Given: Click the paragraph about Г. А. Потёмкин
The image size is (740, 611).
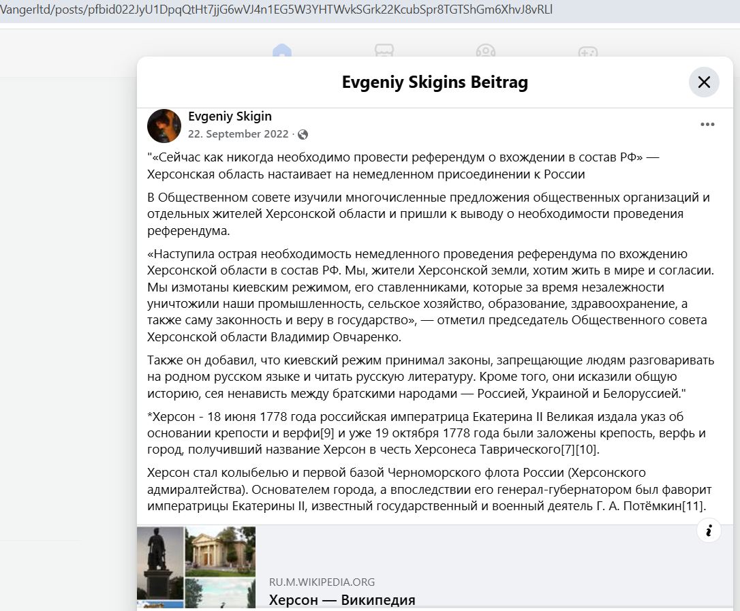Looking at the screenshot, I should pos(429,489).
